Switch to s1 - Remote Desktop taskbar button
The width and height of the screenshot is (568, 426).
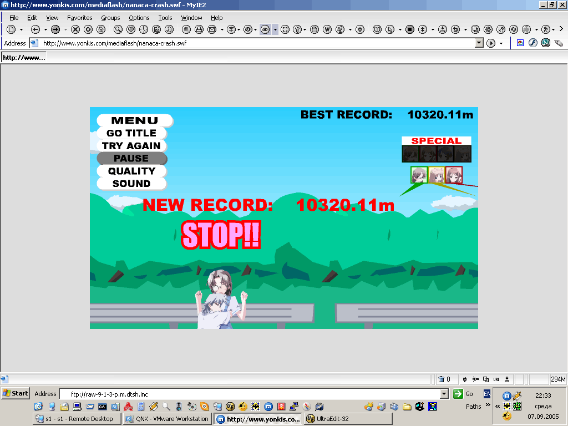click(77, 419)
